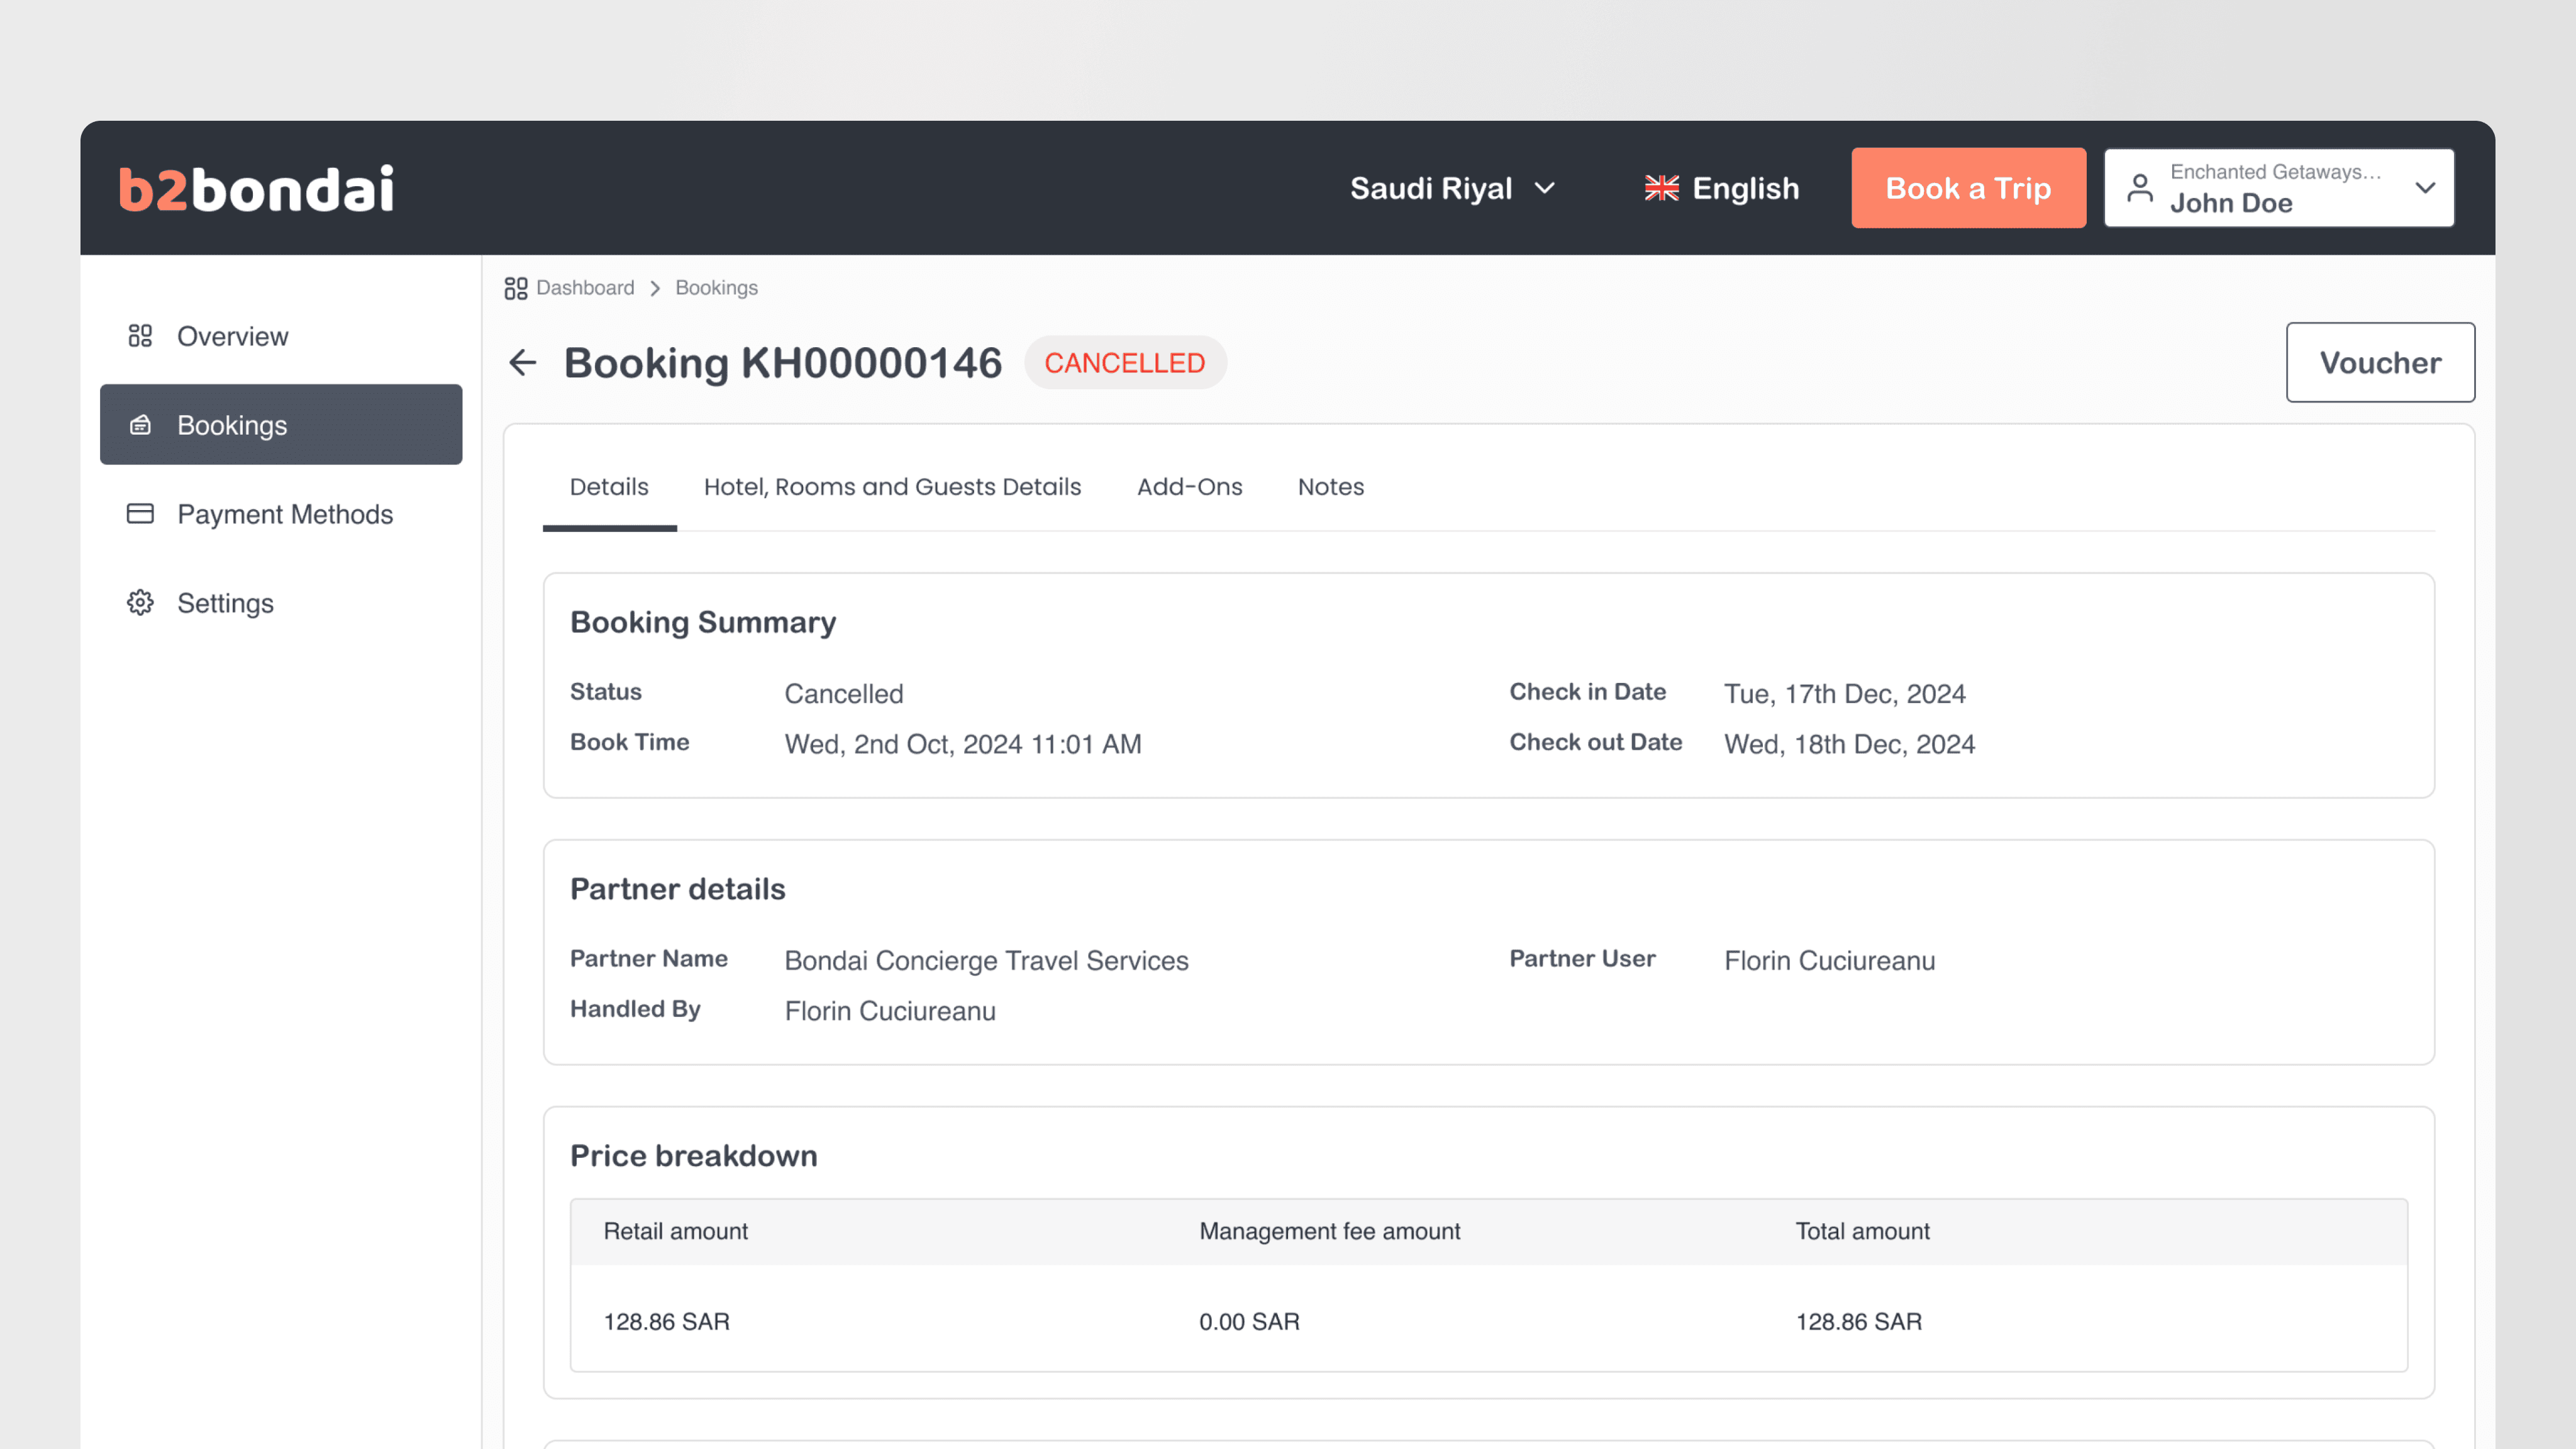Click partner name 'Bondai Concierge Travel Services'
The height and width of the screenshot is (1449, 2576).
coord(986,961)
